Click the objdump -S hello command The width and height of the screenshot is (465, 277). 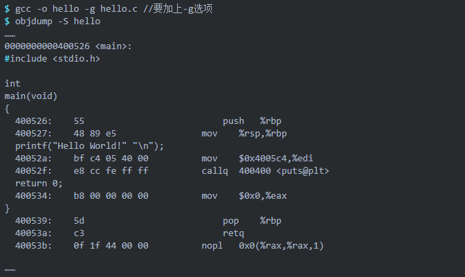pyautogui.click(x=57, y=21)
